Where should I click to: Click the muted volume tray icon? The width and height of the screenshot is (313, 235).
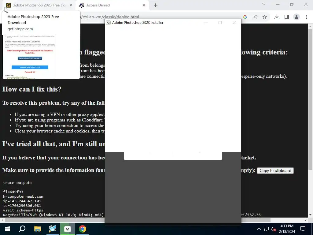point(273,229)
